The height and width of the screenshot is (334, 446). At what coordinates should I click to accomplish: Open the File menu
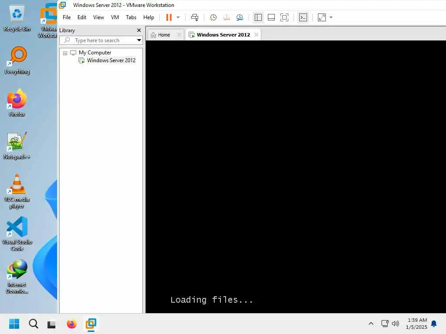(x=67, y=17)
